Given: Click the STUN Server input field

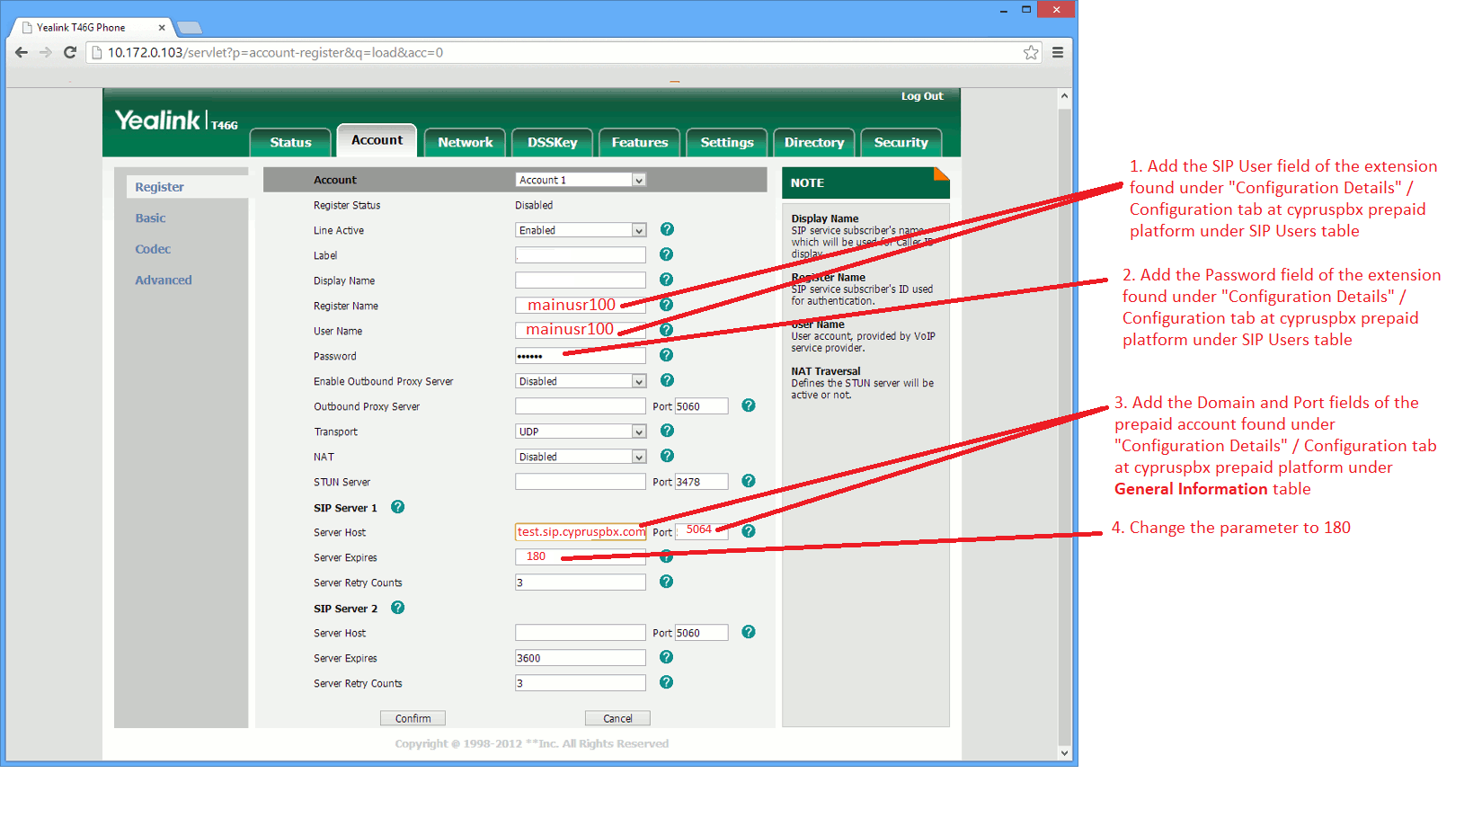Looking at the screenshot, I should 581,482.
